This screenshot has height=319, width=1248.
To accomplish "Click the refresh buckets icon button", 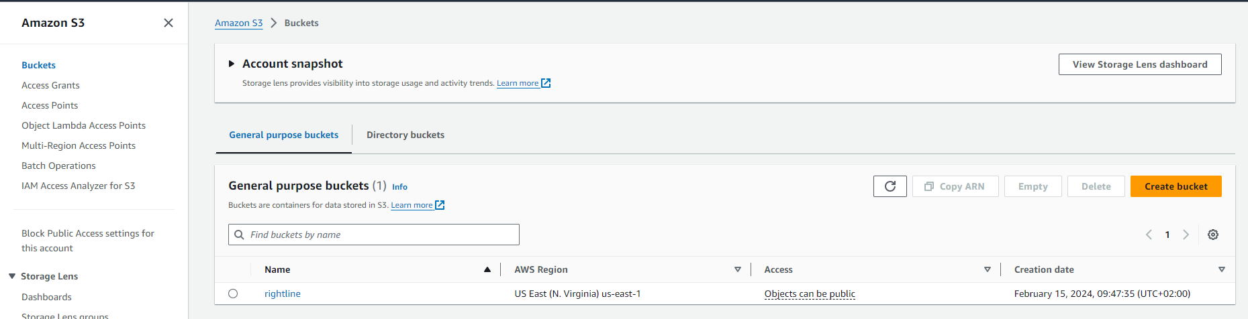I will pos(890,186).
